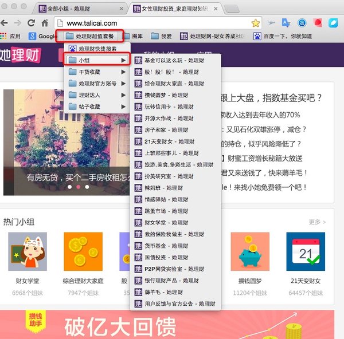The height and width of the screenshot is (339, 344).
Task: Open the 又见石化双雄涨停 article link
Action: point(264,129)
